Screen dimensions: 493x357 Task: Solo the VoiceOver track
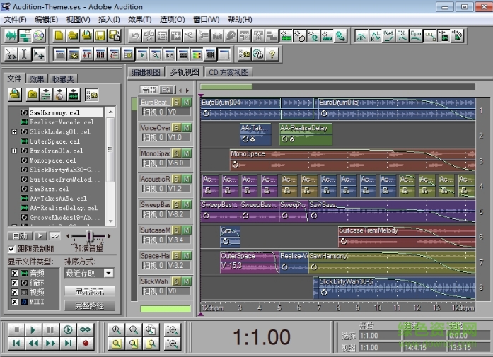[x=177, y=128]
